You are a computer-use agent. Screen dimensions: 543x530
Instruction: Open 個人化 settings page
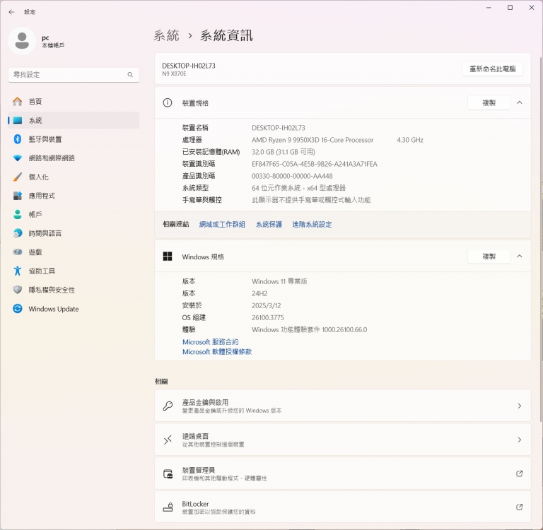(x=74, y=177)
